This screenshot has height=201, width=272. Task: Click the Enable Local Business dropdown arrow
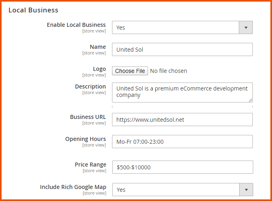coord(246,28)
